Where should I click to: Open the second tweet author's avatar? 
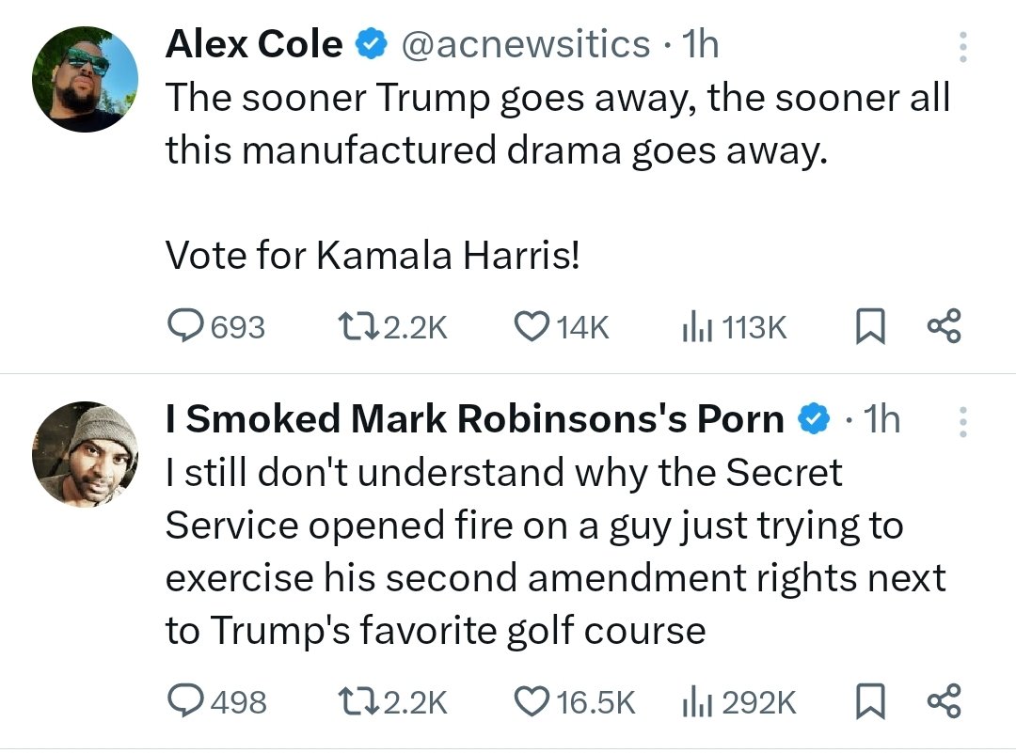coord(85,455)
